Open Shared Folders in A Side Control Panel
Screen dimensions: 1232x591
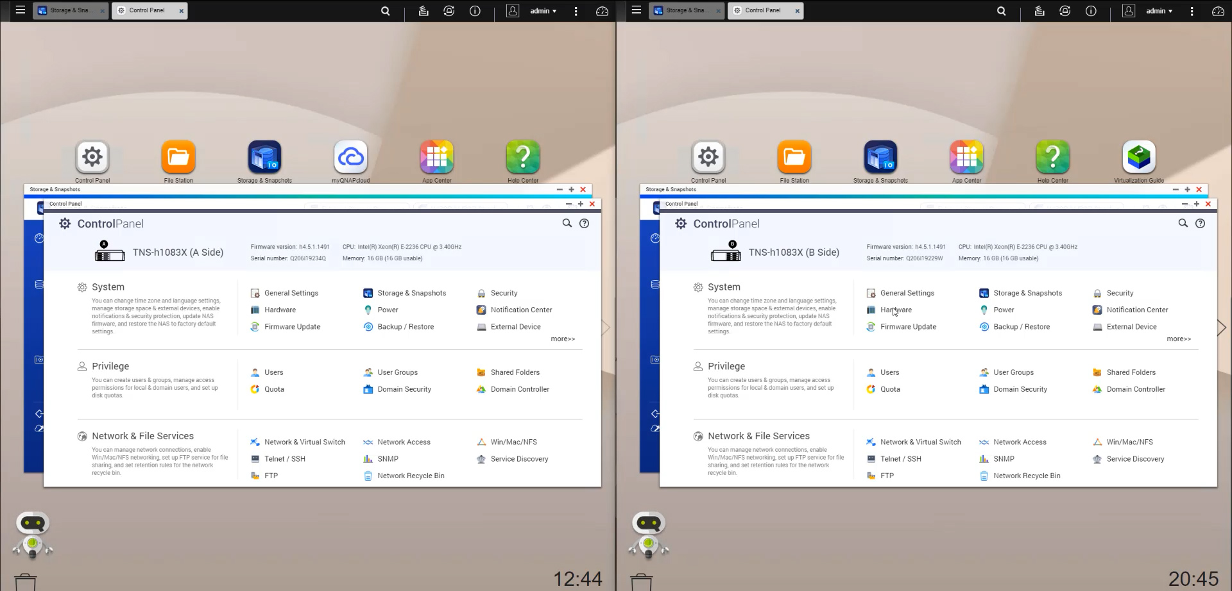pos(515,372)
